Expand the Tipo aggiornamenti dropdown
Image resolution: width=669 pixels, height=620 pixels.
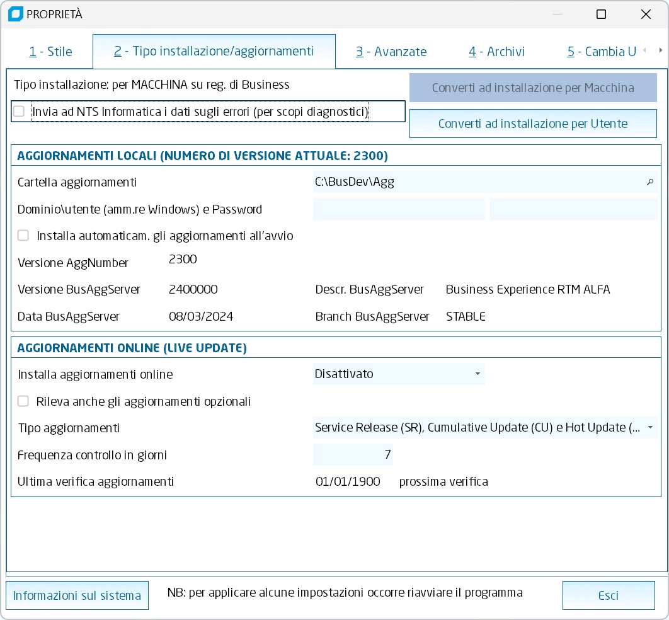(x=650, y=427)
